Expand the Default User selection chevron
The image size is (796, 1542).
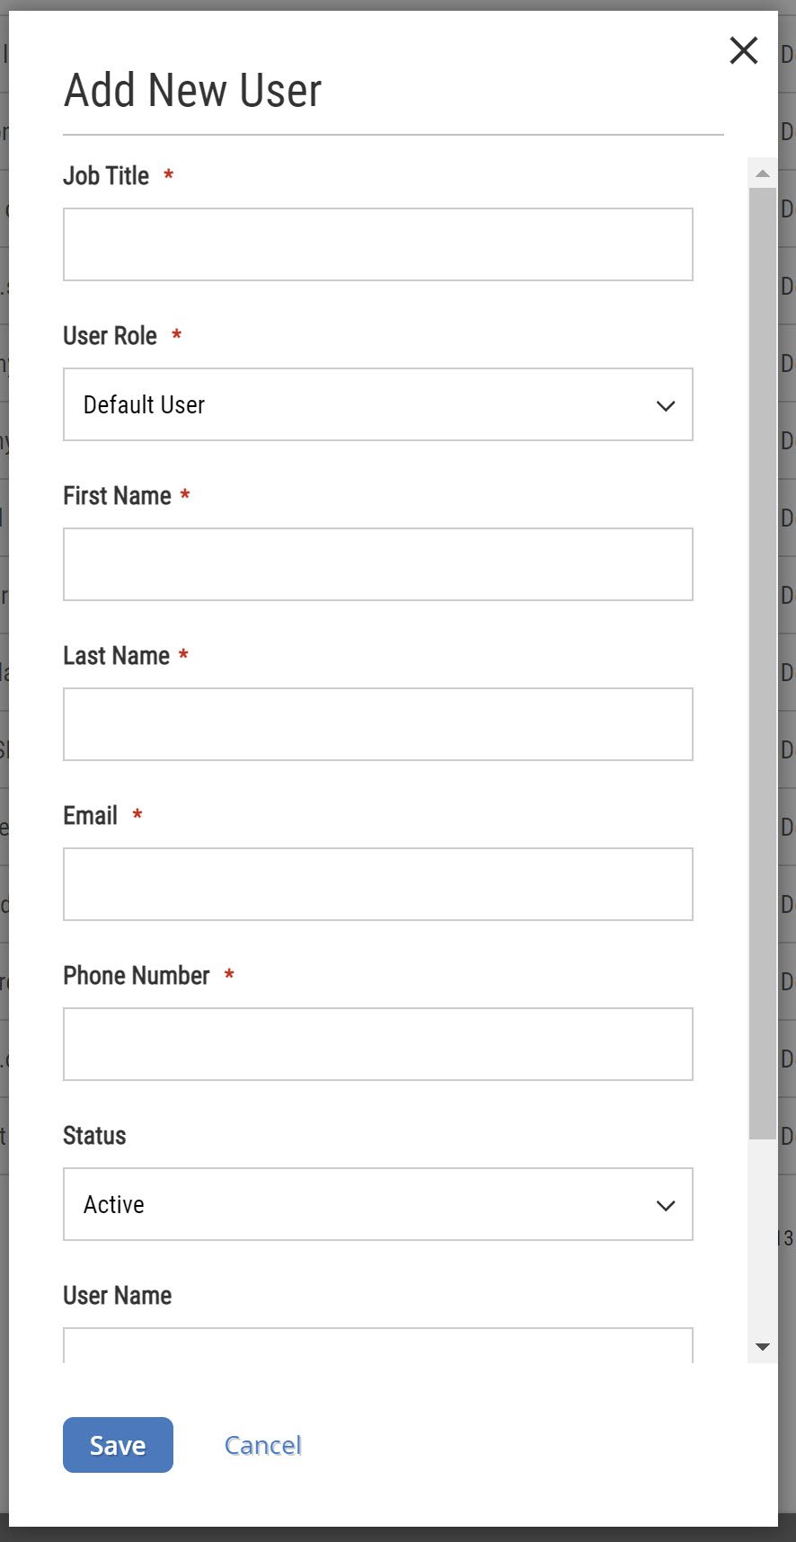(666, 405)
